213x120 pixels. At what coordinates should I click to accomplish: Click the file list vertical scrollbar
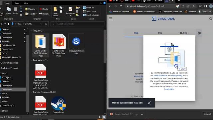click(105, 47)
